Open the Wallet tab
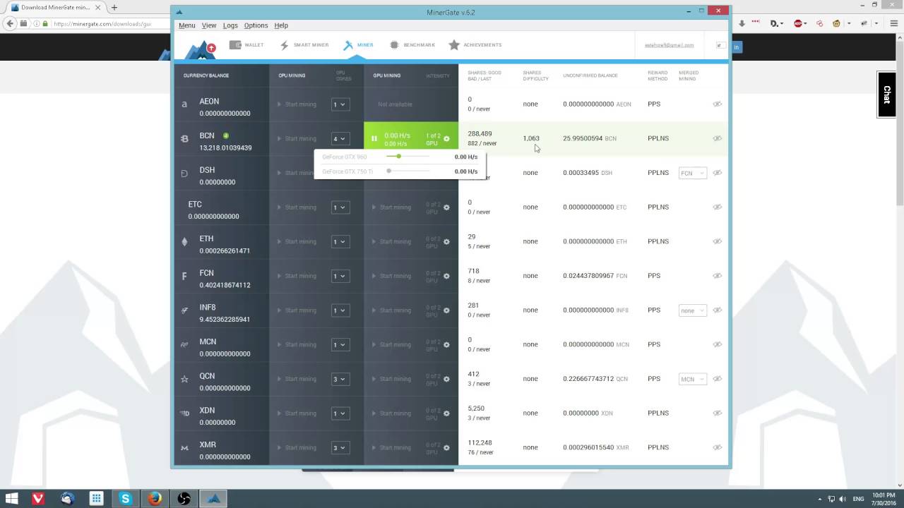Image resolution: width=904 pixels, height=508 pixels. click(x=246, y=44)
